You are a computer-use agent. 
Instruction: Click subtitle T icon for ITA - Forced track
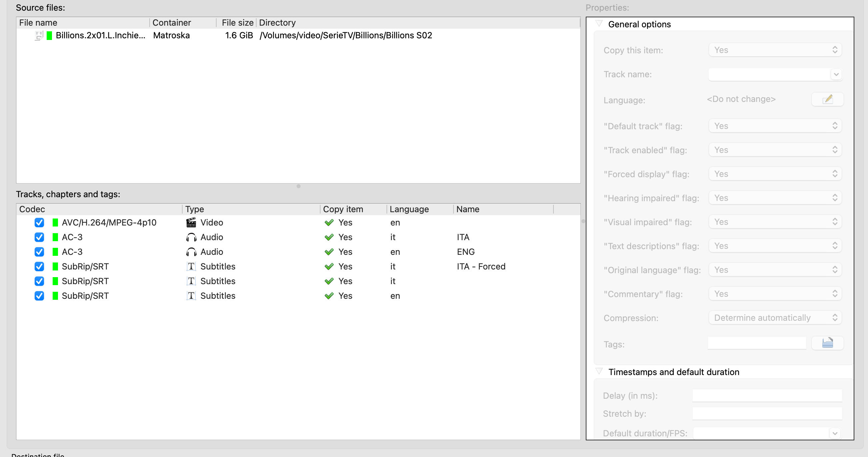(x=191, y=266)
